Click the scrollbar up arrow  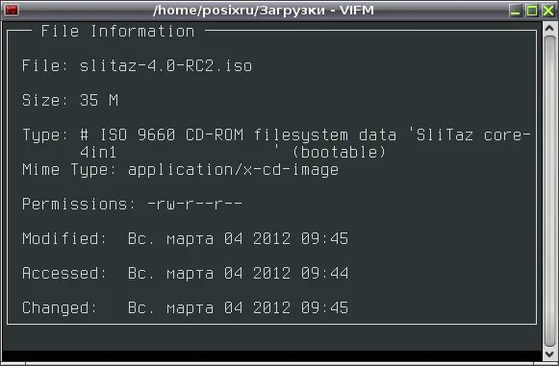click(x=549, y=28)
